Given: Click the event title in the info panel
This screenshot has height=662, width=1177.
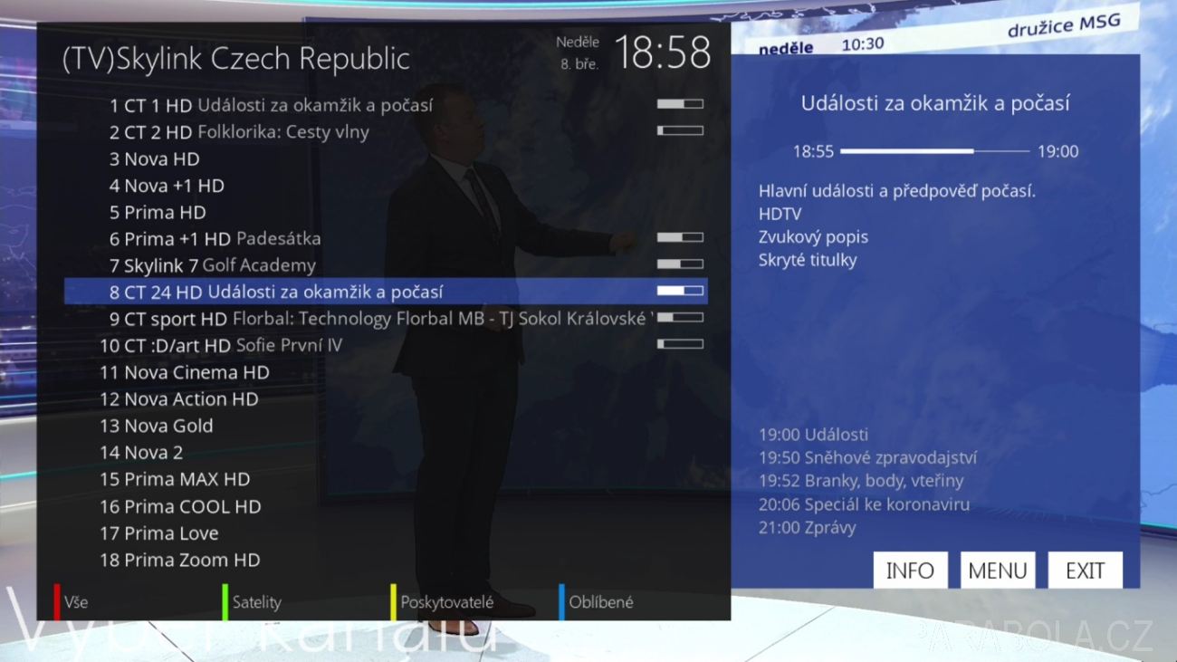Looking at the screenshot, I should 935,103.
